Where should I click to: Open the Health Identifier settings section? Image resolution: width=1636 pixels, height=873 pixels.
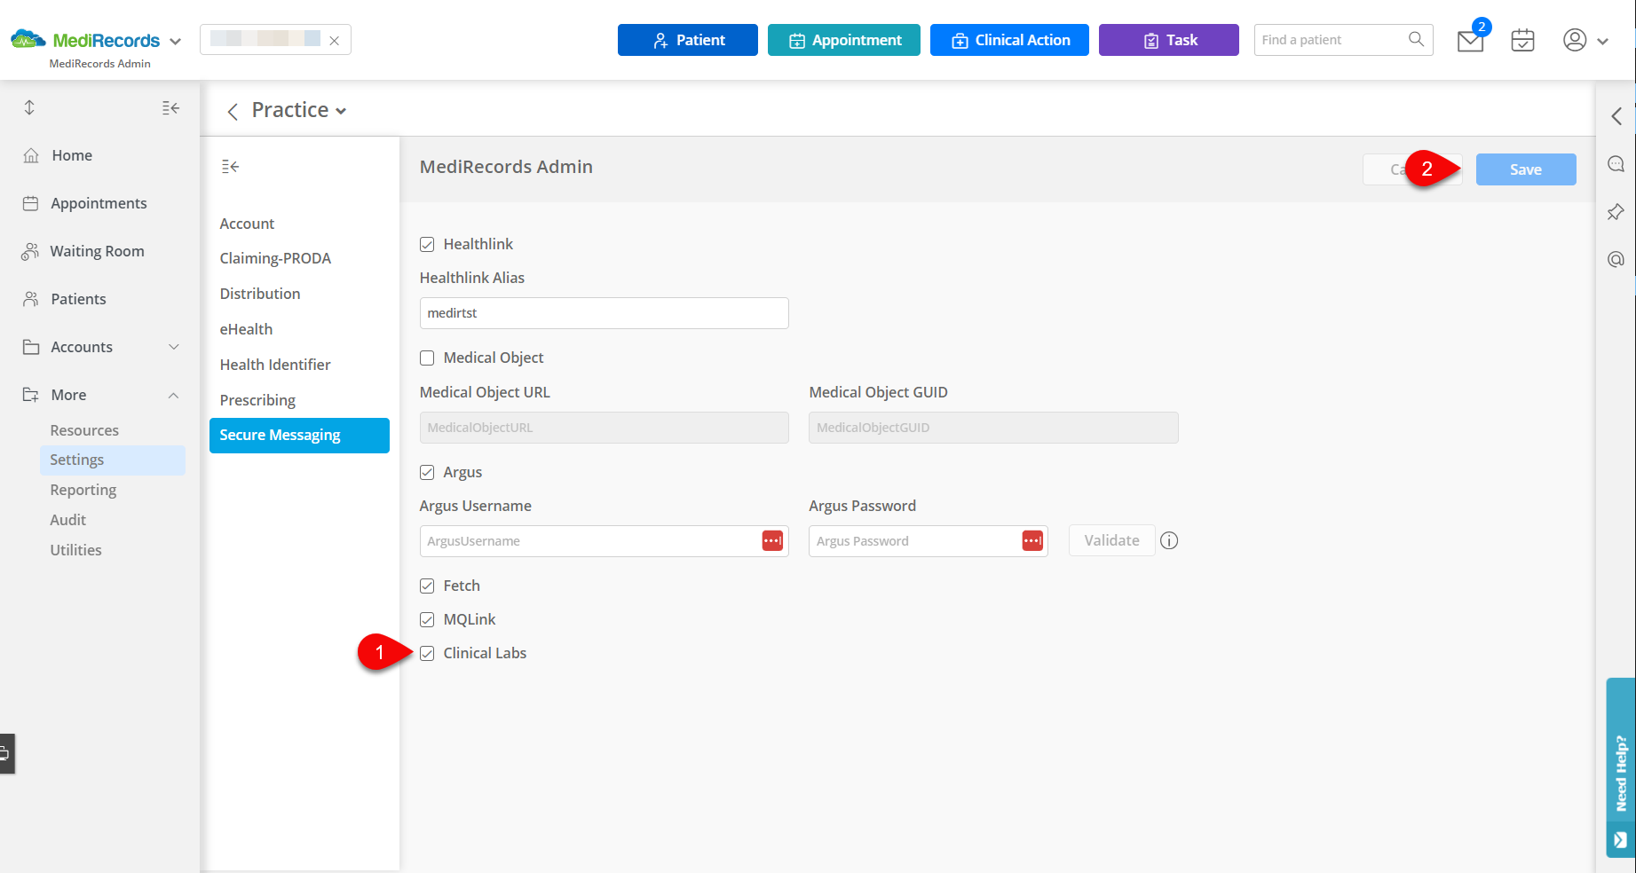coord(275,365)
